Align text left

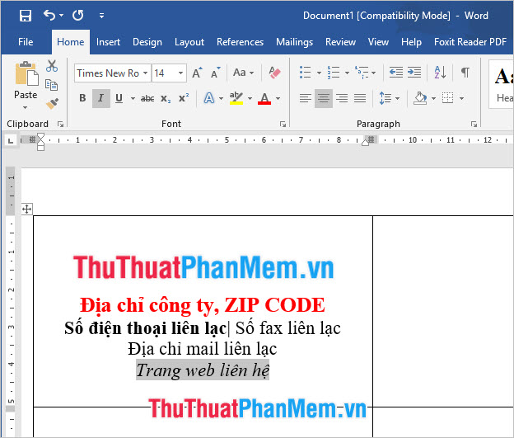[x=305, y=98]
